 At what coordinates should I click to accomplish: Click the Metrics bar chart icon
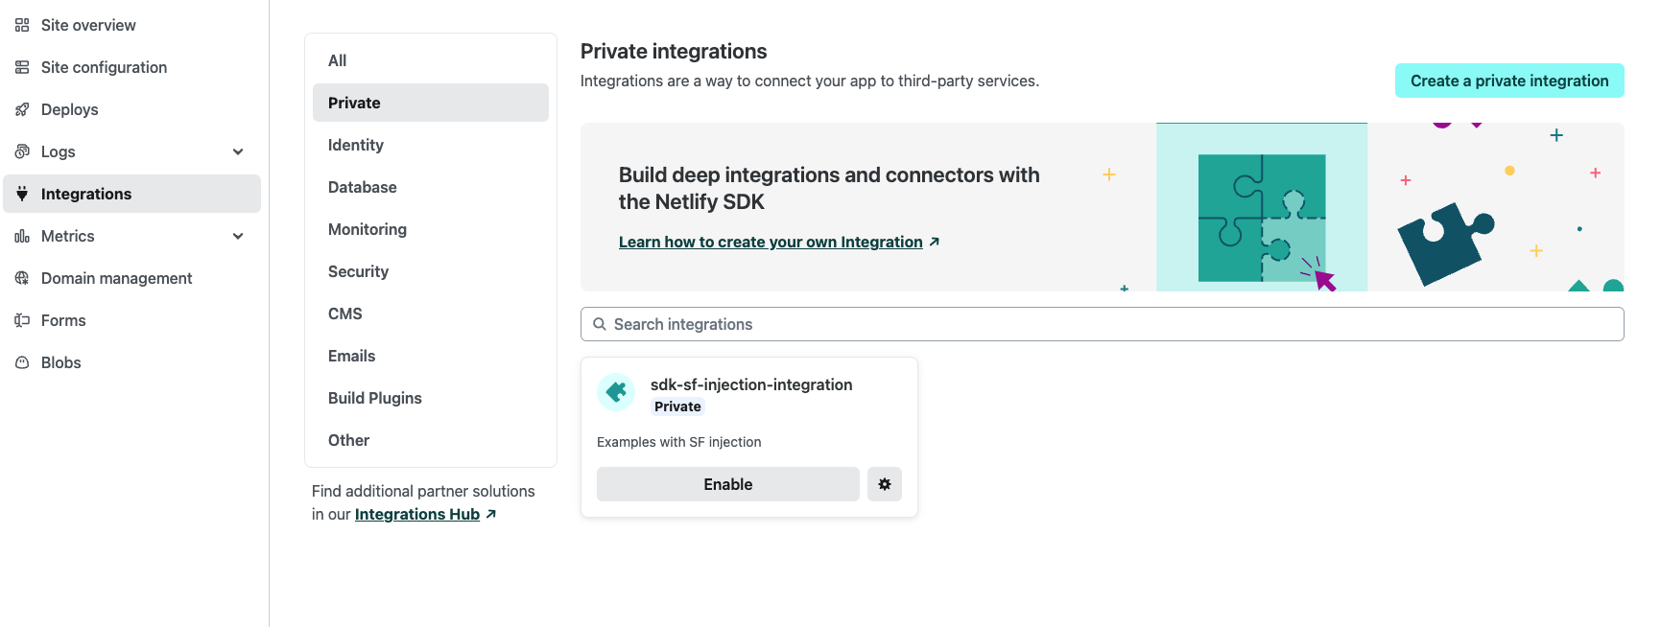(22, 236)
